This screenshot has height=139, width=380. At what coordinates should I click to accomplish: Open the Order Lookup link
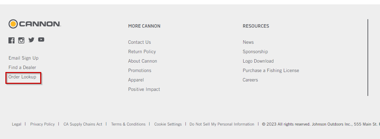pos(22,77)
